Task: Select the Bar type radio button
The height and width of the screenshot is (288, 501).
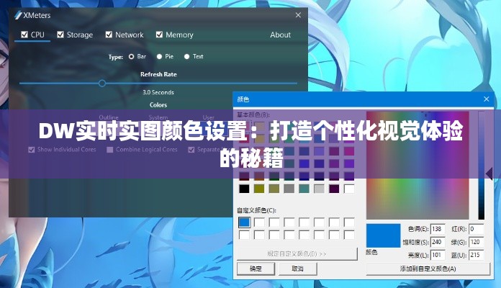Action: (132, 56)
